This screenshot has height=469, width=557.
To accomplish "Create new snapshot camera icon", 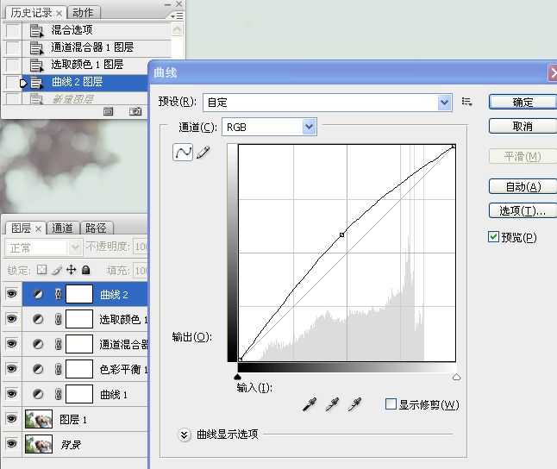I will tap(135, 111).
